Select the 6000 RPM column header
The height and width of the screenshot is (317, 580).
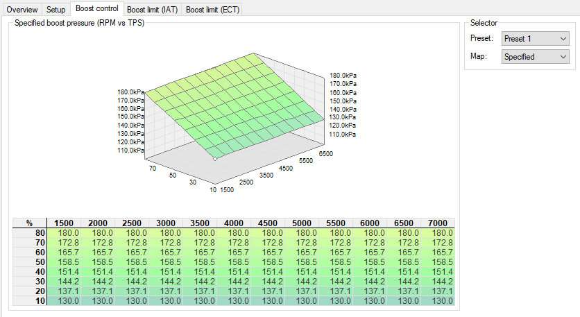click(x=370, y=223)
